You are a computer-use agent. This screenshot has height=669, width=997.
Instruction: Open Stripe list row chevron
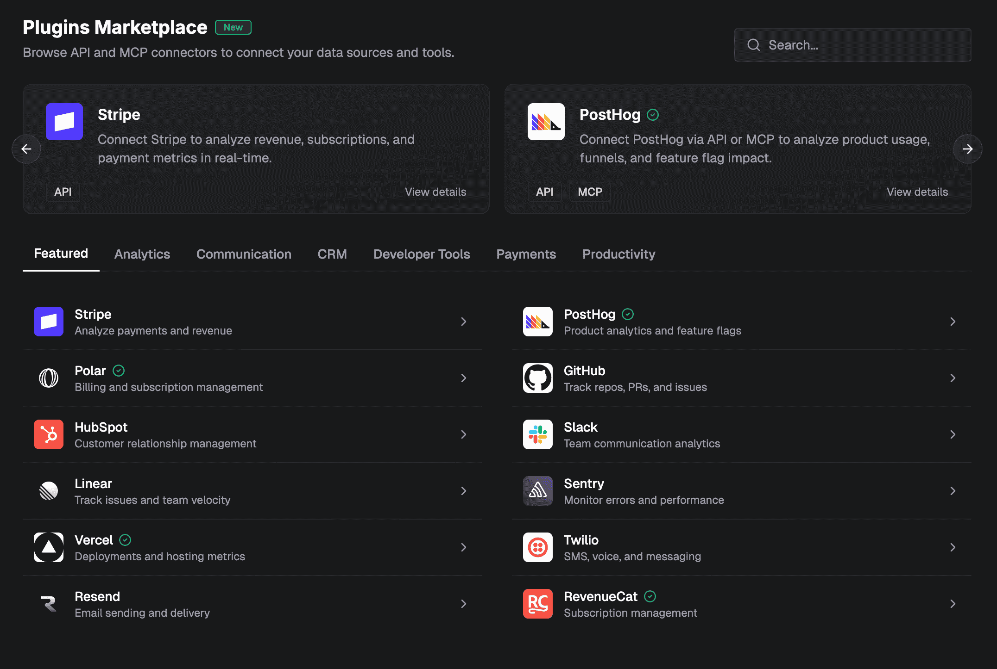pyautogui.click(x=463, y=322)
